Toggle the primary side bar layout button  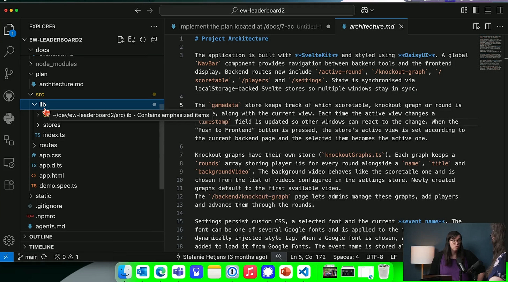pyautogui.click(x=476, y=10)
